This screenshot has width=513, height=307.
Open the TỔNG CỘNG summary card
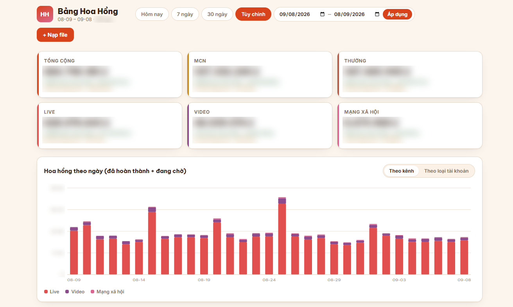pyautogui.click(x=109, y=74)
